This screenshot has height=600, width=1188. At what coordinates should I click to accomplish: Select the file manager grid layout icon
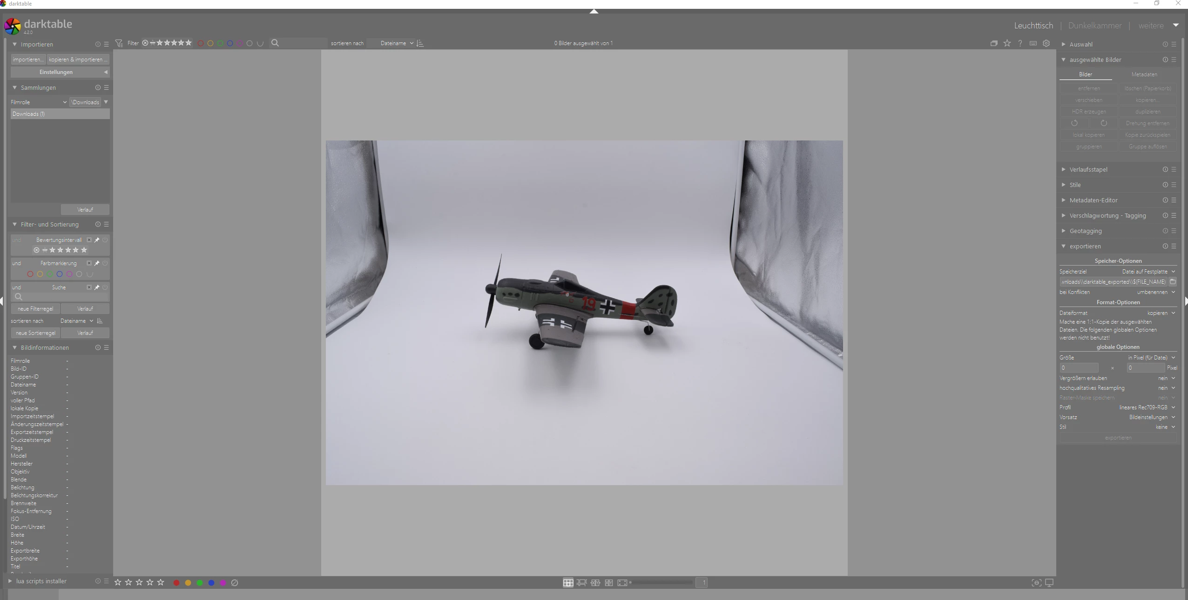(568, 583)
